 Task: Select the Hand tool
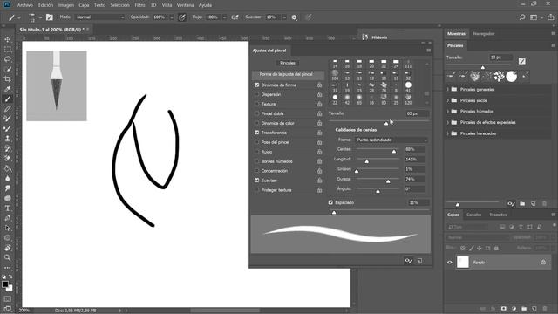8,248
